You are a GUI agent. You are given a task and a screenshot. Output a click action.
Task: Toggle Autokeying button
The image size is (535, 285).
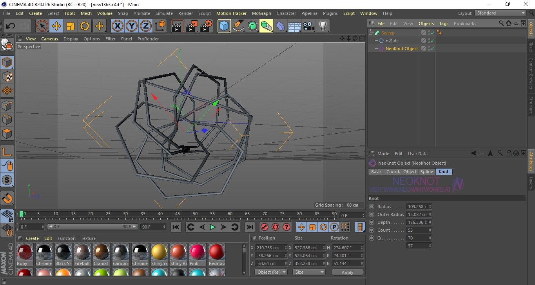(276, 227)
